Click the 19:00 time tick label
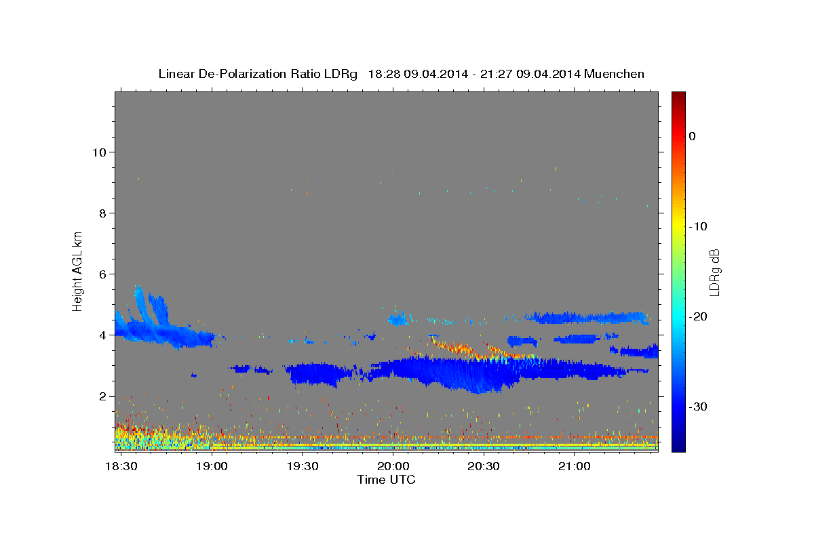This screenshot has width=814, height=542. click(212, 467)
